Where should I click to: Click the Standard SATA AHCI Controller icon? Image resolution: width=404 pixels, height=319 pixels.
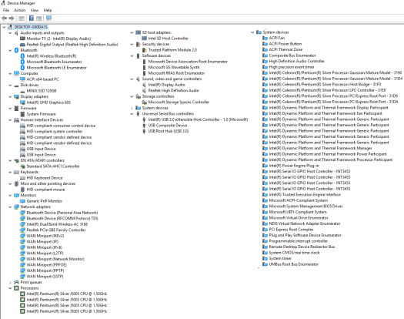22,166
